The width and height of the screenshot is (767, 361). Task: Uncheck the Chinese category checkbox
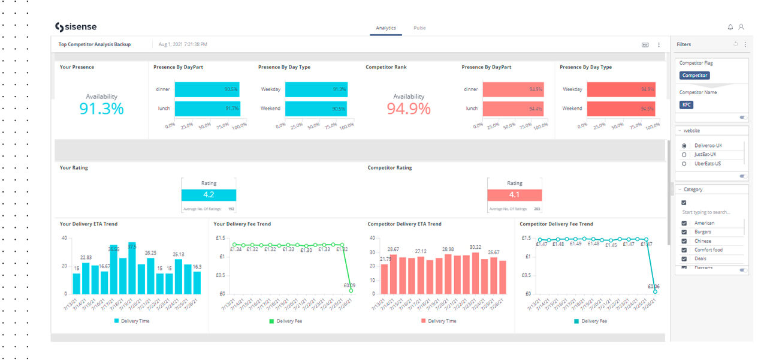pos(684,241)
